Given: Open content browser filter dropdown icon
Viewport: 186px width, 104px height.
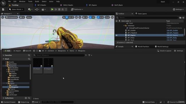Looking at the screenshot, I should point(90,55).
